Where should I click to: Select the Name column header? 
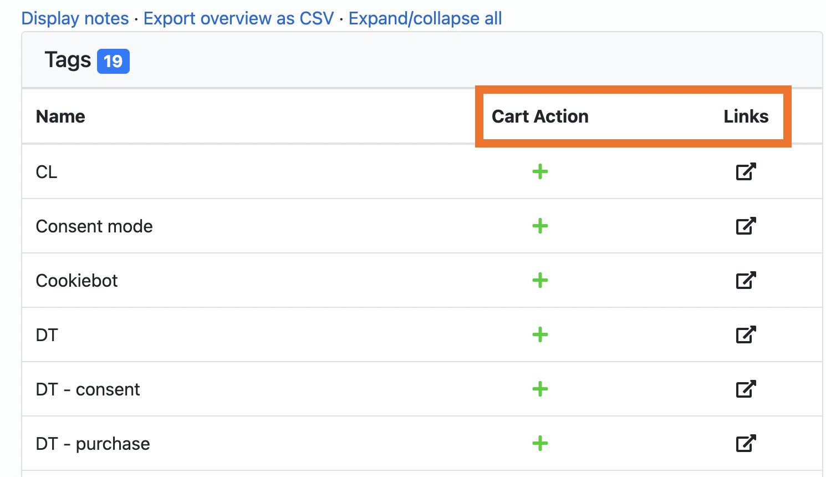click(60, 116)
